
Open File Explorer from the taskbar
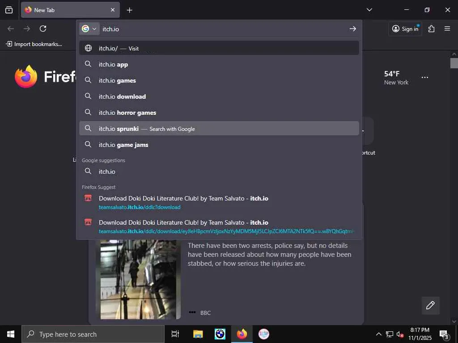(x=198, y=334)
